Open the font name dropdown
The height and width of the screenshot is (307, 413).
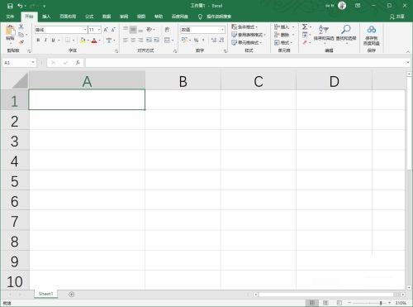tap(85, 30)
